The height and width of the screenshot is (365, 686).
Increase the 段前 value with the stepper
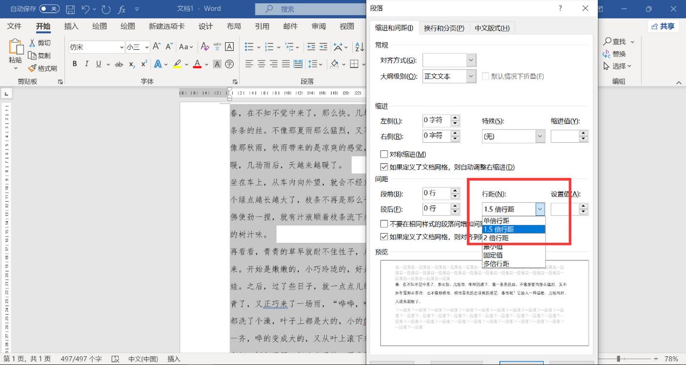point(455,190)
